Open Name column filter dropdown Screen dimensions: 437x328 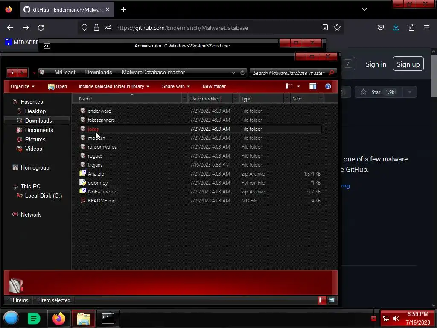pos(184,99)
